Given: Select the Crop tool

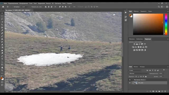Looking at the screenshot, I should tap(2, 25).
